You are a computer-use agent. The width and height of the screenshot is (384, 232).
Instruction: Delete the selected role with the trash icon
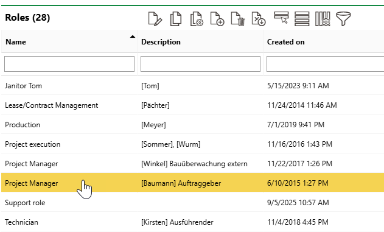click(x=238, y=19)
